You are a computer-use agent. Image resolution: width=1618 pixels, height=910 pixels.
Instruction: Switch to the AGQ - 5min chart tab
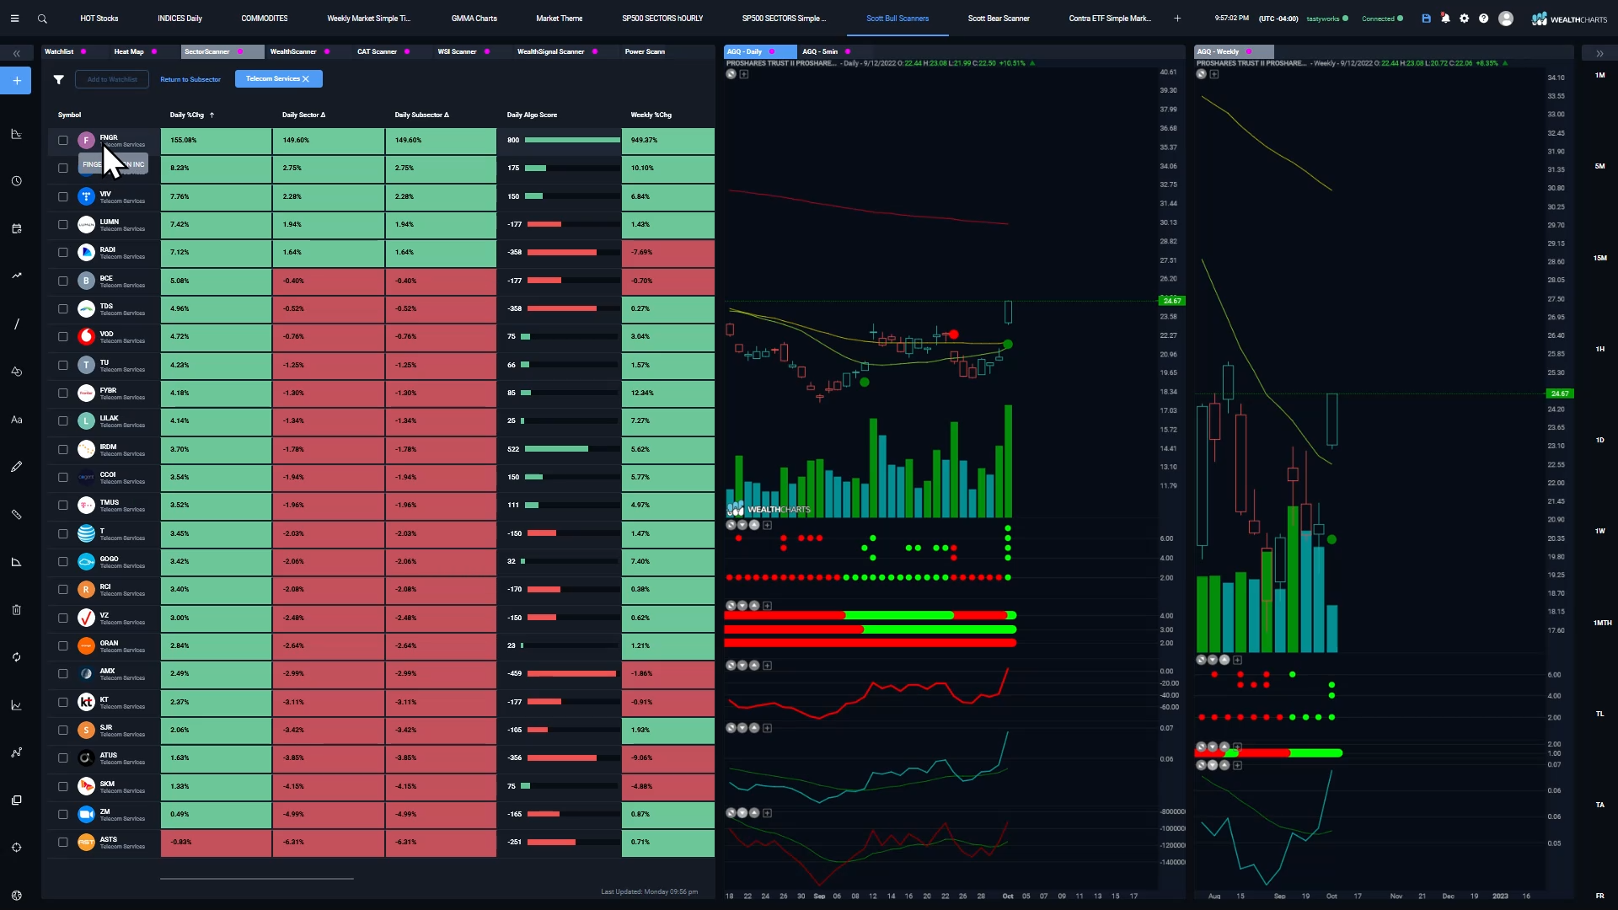coord(820,51)
